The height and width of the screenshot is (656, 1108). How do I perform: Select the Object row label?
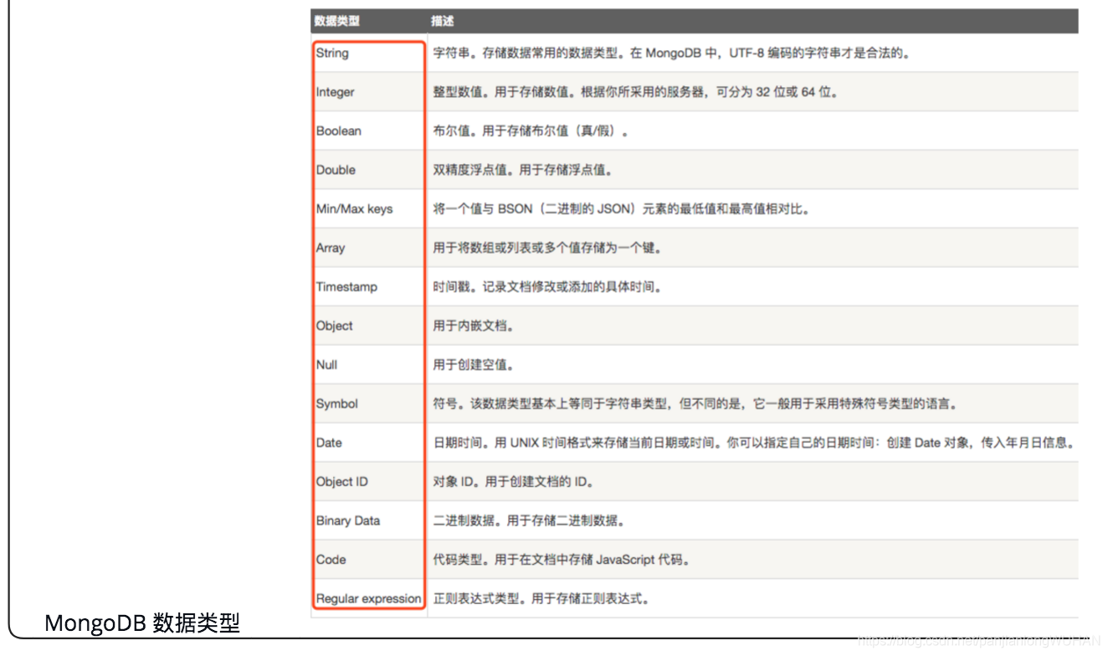click(x=335, y=325)
